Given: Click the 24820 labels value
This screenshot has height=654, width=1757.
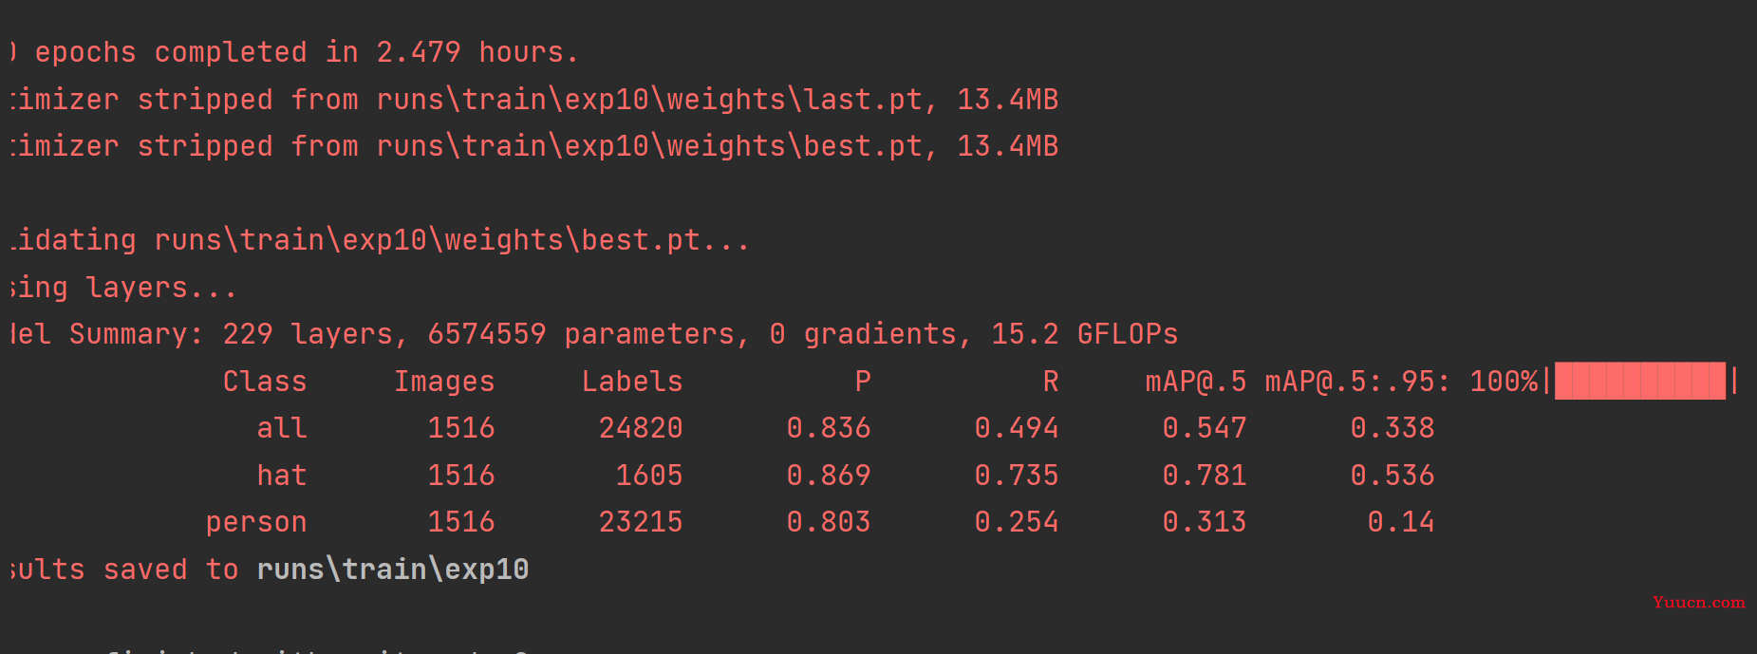Looking at the screenshot, I should click(x=641, y=428).
